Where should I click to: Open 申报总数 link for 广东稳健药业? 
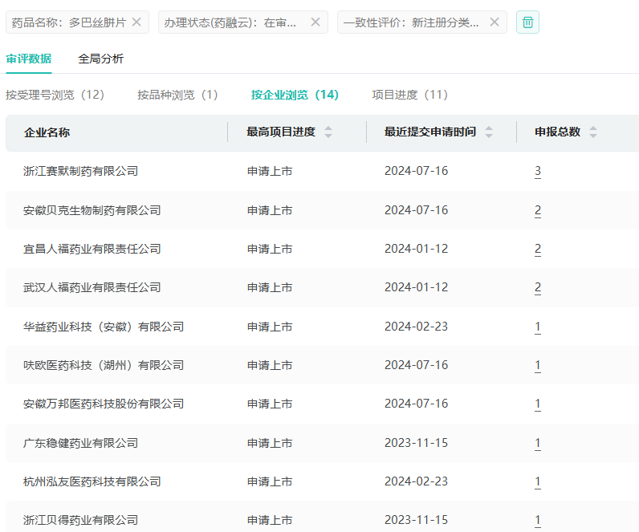click(538, 443)
